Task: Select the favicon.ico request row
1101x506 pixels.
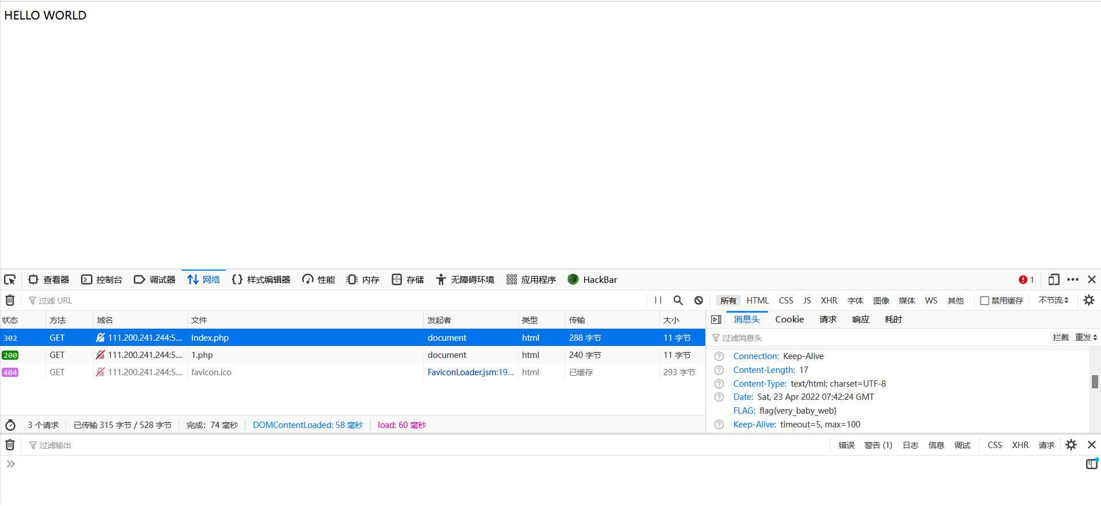Action: pyautogui.click(x=353, y=372)
